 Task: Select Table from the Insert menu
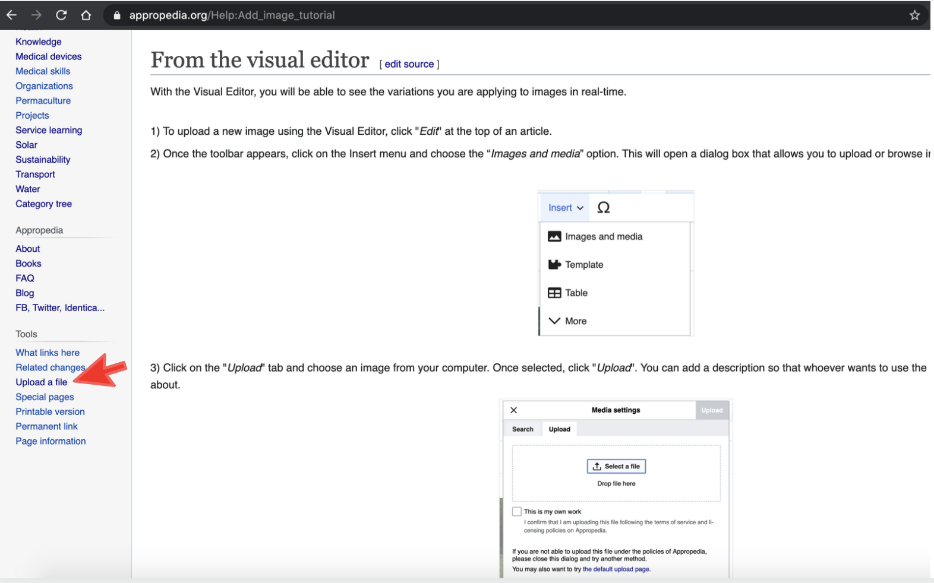pos(576,293)
